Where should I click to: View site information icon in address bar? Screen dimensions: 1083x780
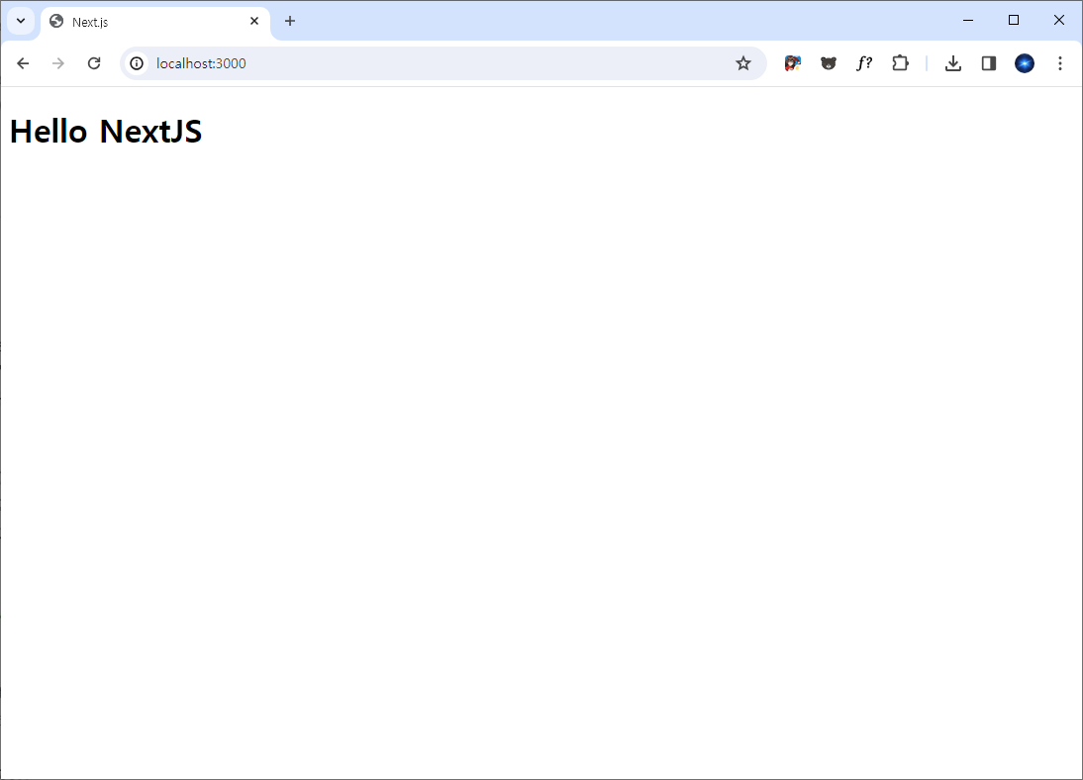point(137,63)
